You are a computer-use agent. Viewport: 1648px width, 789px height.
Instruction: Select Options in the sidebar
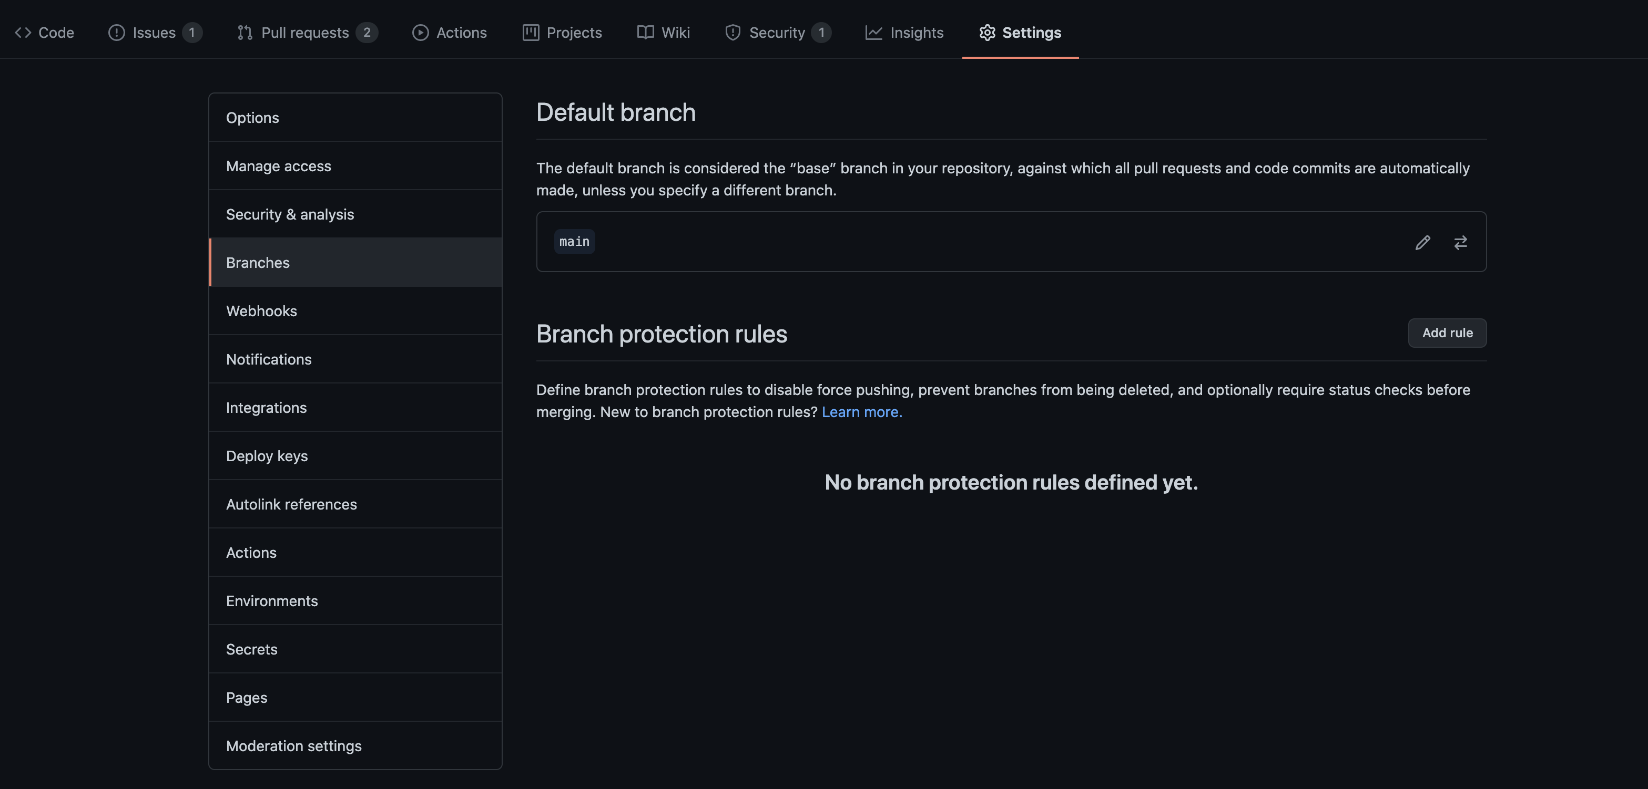(252, 118)
